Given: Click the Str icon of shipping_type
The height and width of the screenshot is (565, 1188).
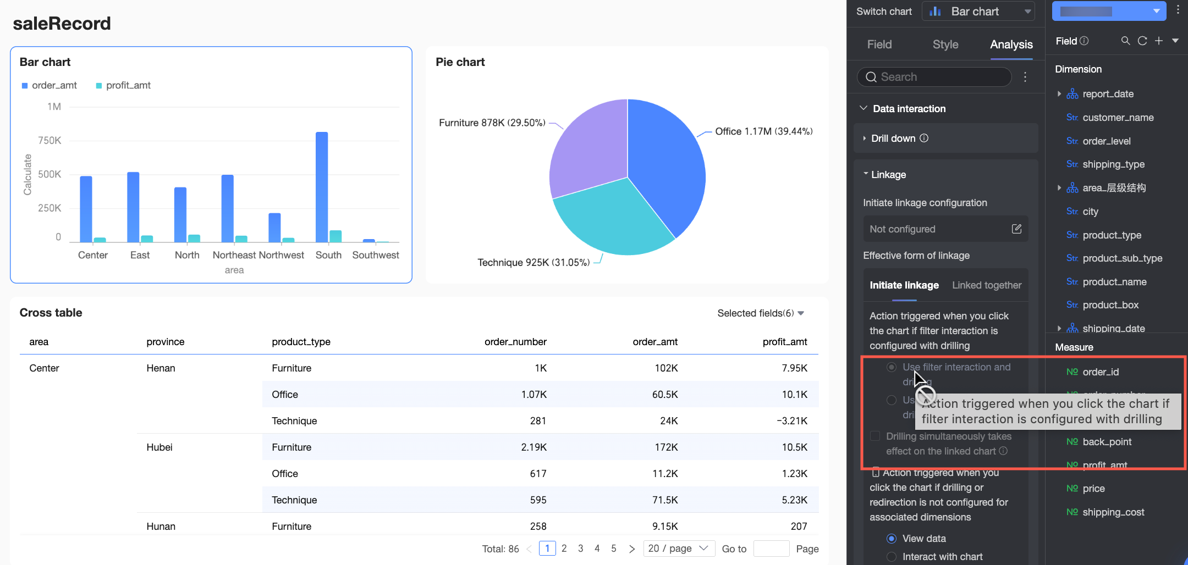Looking at the screenshot, I should [x=1072, y=164].
